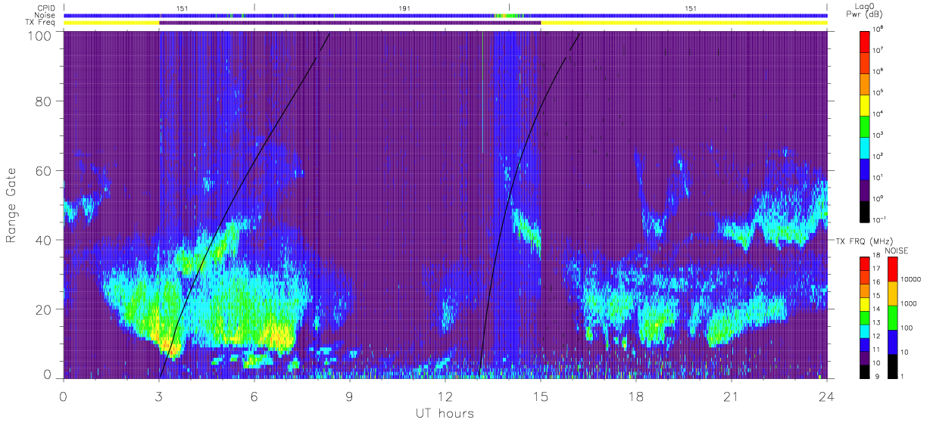Pick the cyan segment of Lag0 Pwr colorbar
The image size is (930, 429).
[866, 146]
